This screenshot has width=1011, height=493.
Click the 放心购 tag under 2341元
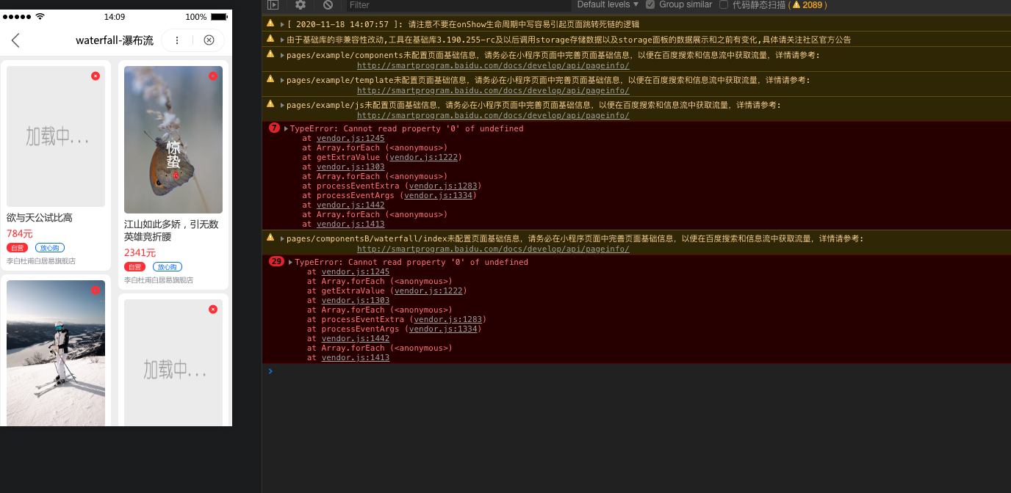pos(168,267)
